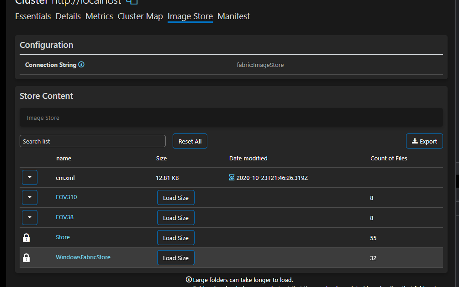Click the lock icon on the Store row
Screen dimensions: 459x287
[26, 237]
